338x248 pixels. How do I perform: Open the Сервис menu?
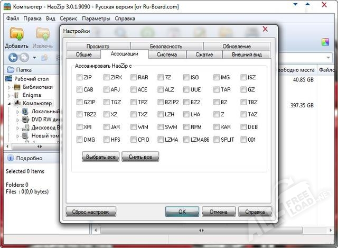(x=69, y=19)
